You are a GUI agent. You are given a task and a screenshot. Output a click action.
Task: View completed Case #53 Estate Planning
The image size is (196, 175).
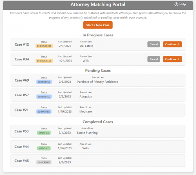[98, 131]
